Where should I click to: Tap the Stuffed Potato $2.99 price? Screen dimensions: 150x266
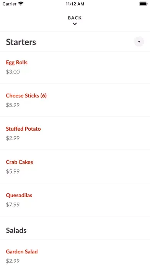[x=13, y=138]
